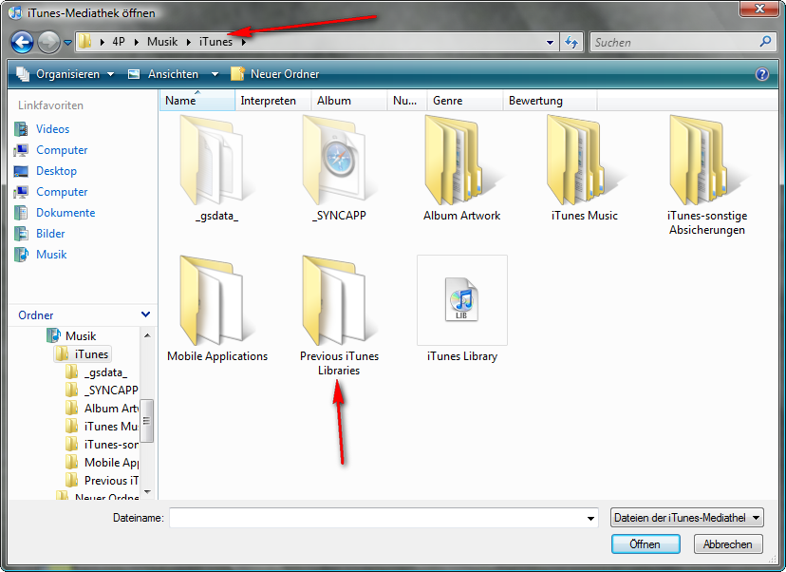Click the Dokumente favorite link icon

click(21, 213)
